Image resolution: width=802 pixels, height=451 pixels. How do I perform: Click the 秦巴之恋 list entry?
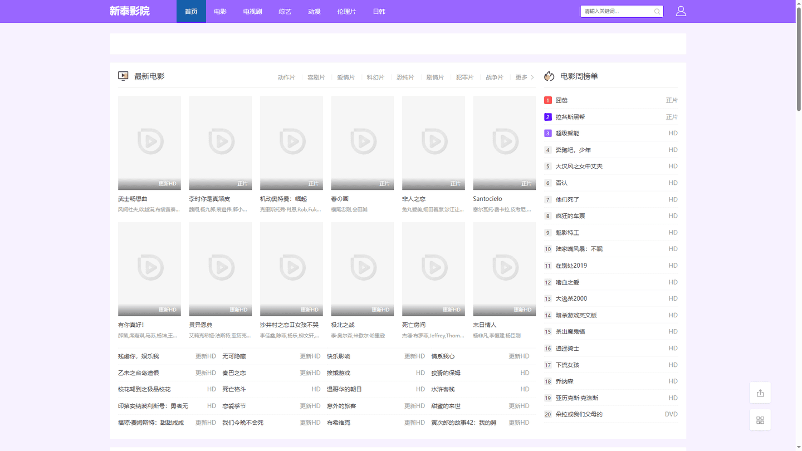pos(234,373)
